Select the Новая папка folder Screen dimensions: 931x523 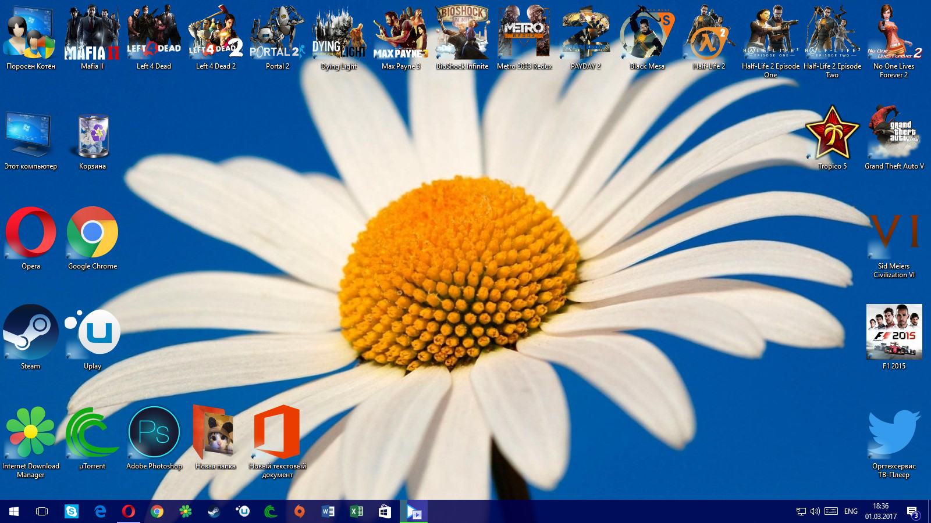[215, 437]
